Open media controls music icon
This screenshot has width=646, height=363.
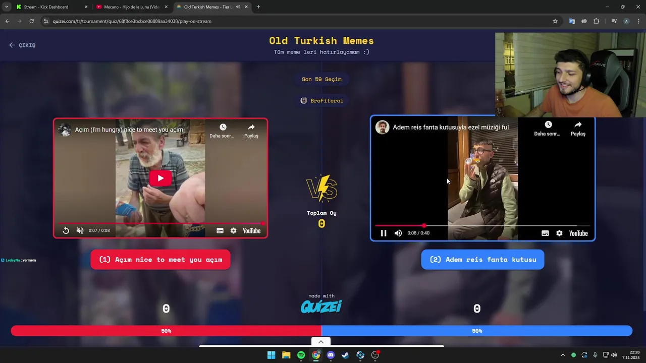(614, 21)
